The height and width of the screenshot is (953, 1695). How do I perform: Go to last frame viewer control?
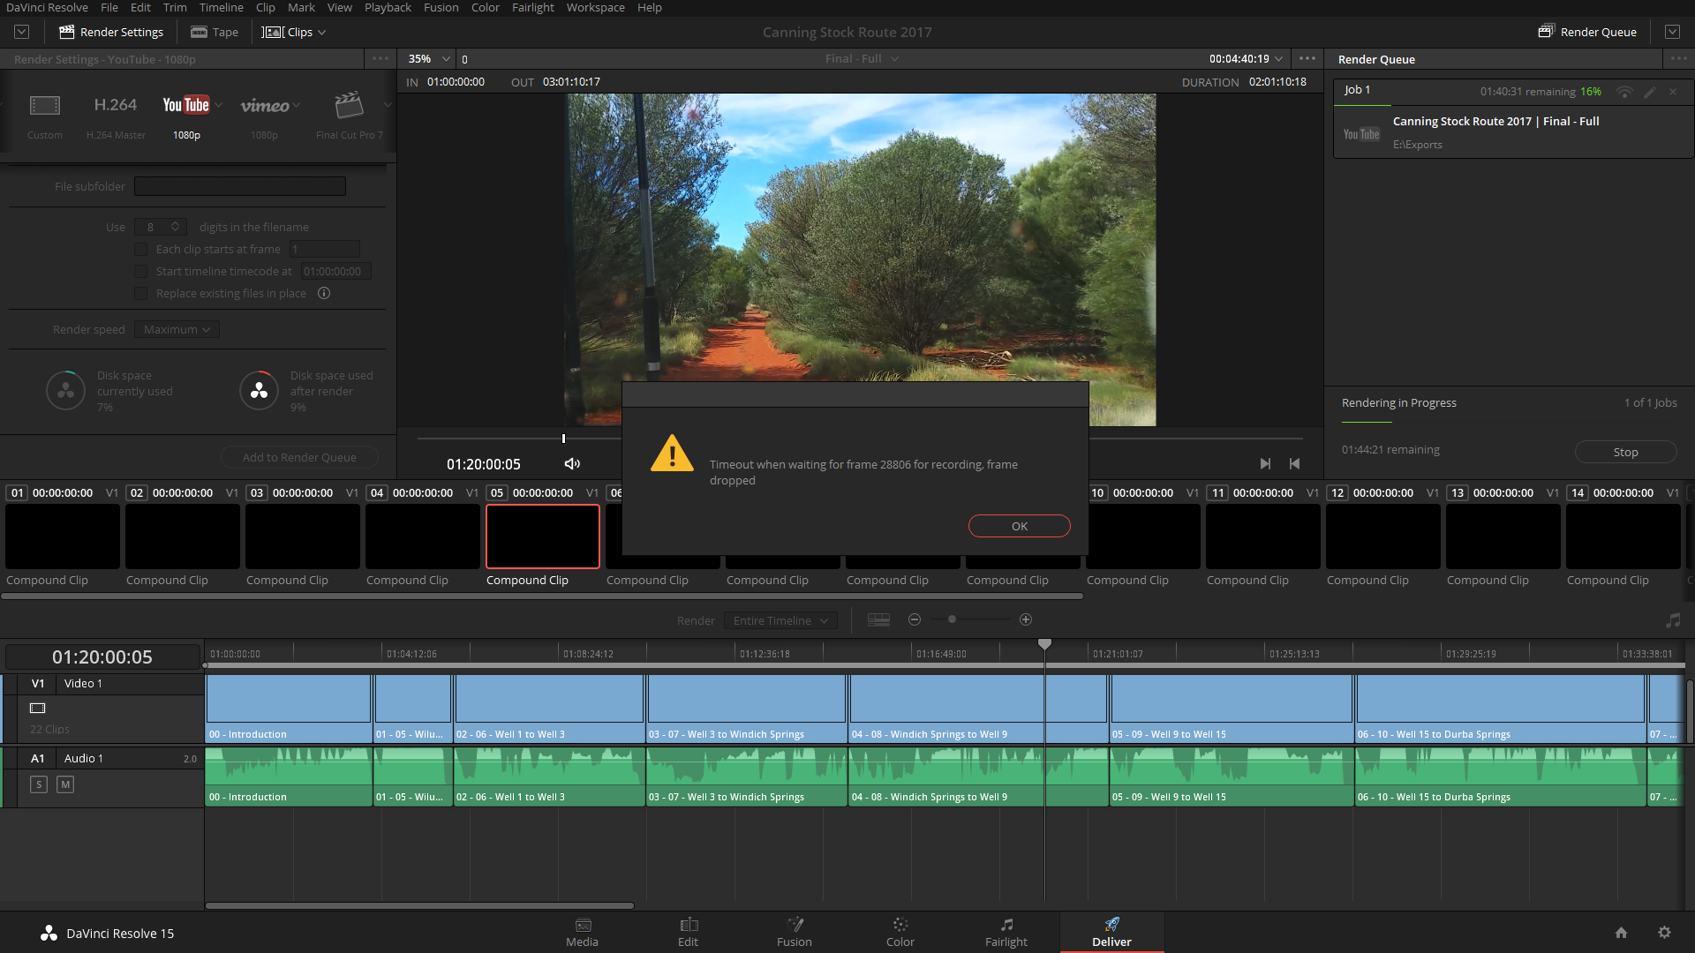[1265, 464]
